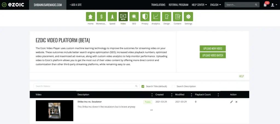Open the Design icon
Screen dimensions: 280x124
click(167, 17)
